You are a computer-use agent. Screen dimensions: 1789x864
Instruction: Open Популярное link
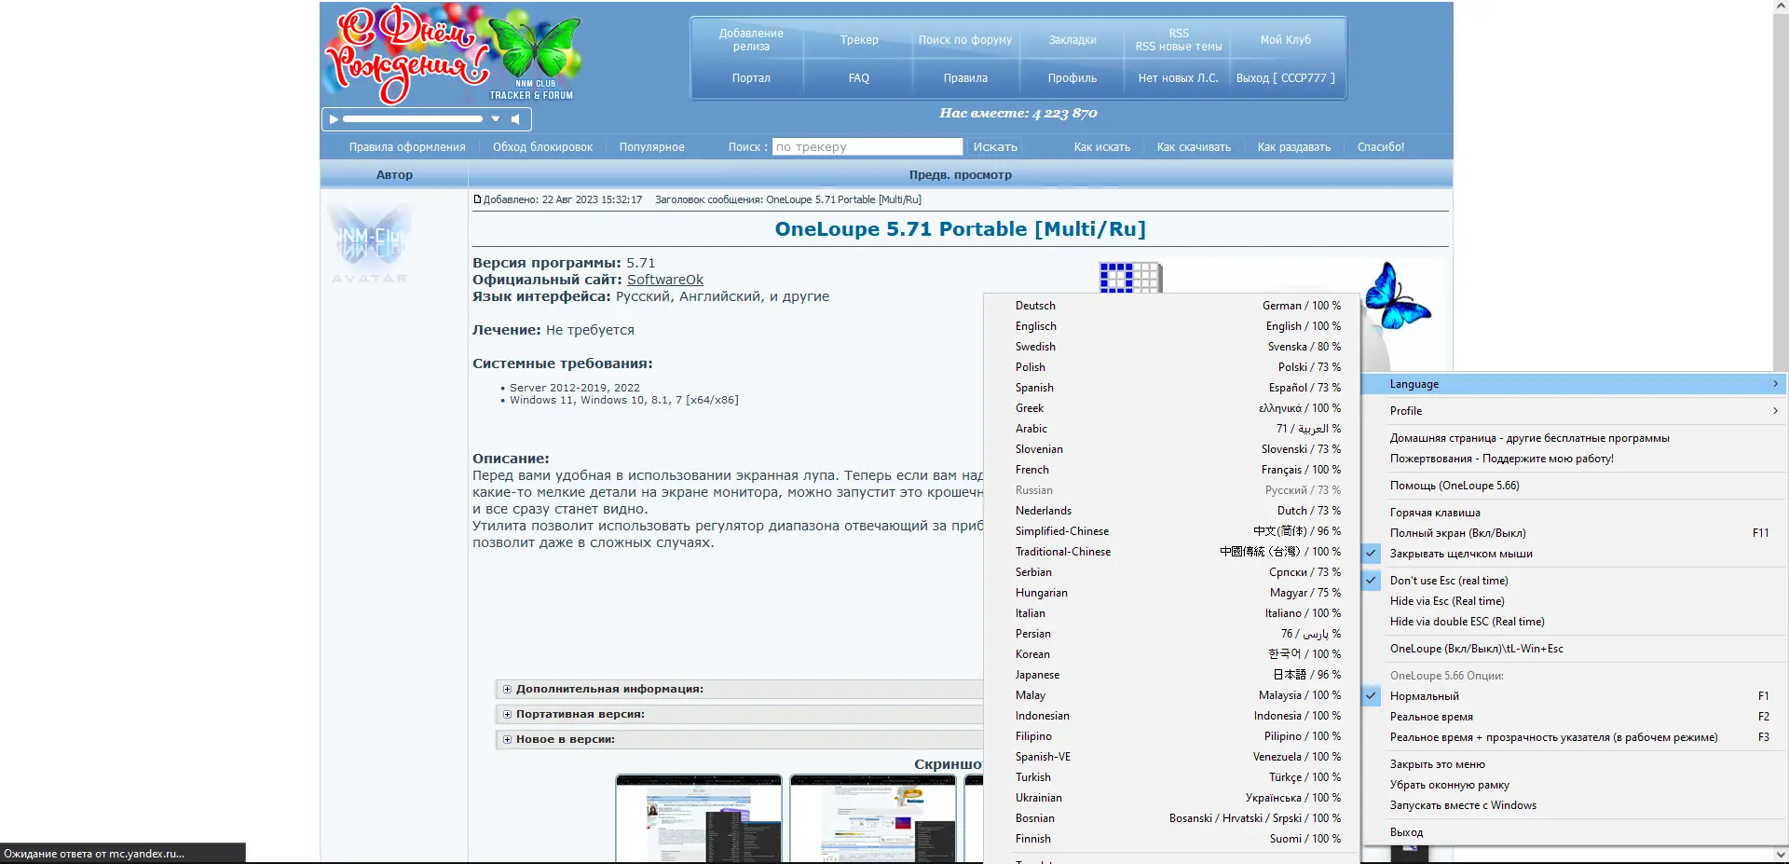[x=652, y=147]
